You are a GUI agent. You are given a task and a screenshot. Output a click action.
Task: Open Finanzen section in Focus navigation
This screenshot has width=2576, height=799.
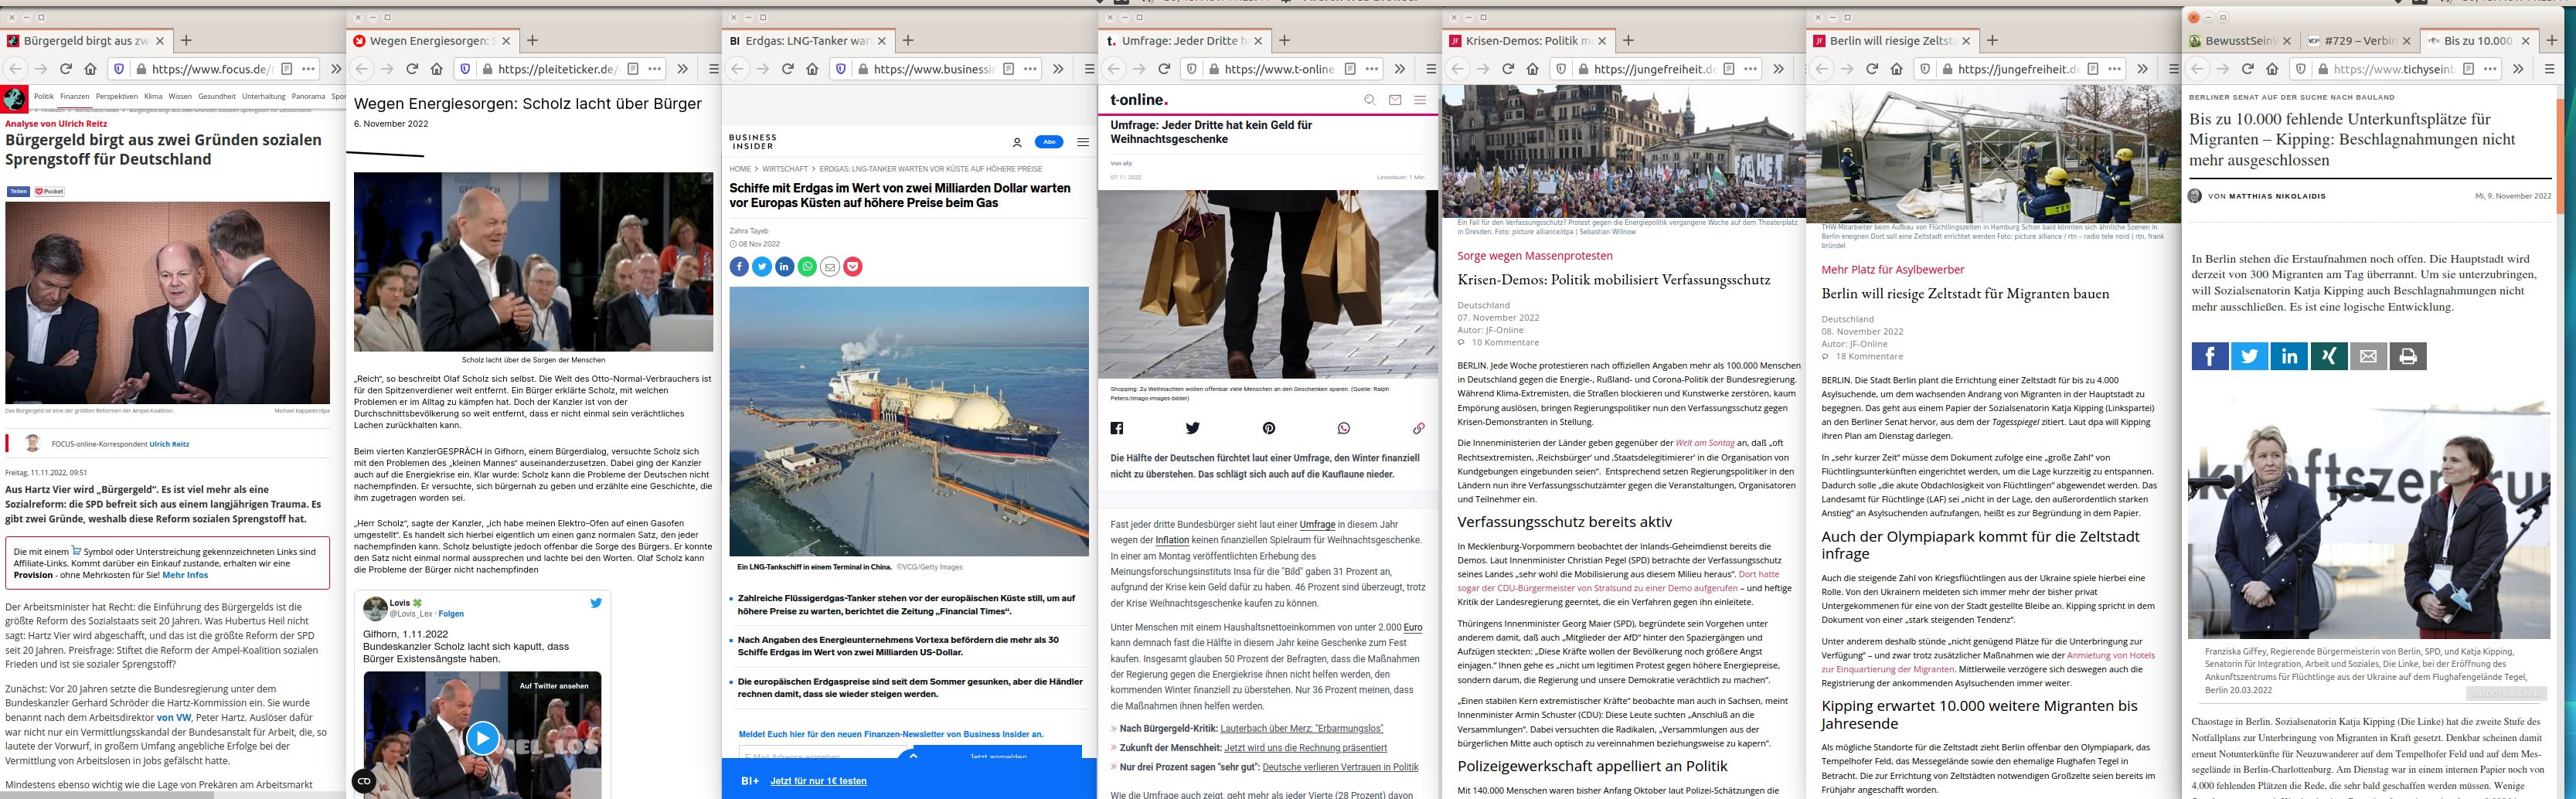[74, 97]
